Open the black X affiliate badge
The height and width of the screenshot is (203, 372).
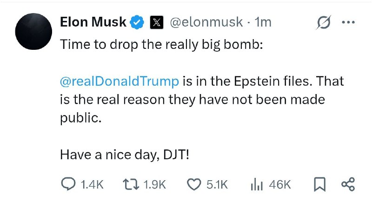coord(156,22)
